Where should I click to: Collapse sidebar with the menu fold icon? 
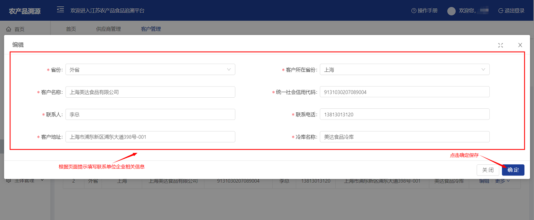pos(61,10)
